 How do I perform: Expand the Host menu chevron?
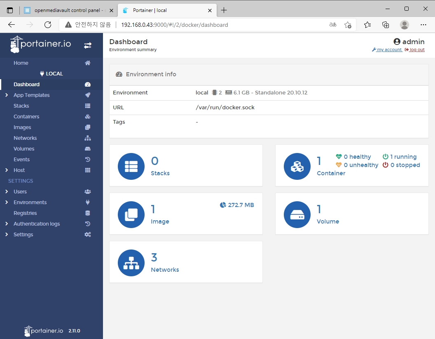(7, 170)
